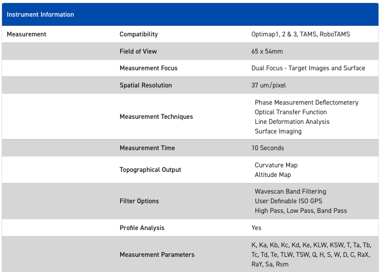This screenshot has width=381, height=272.
Task: Click the Measurement category cell
Action: point(27,34)
